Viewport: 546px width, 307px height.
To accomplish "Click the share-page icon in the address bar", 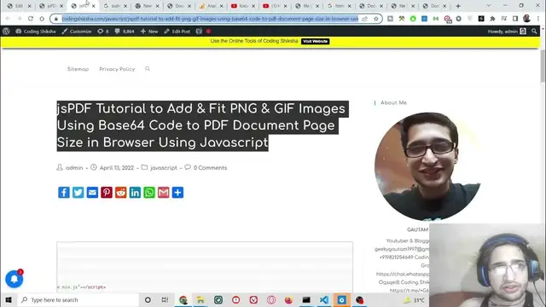I will 364,19.
